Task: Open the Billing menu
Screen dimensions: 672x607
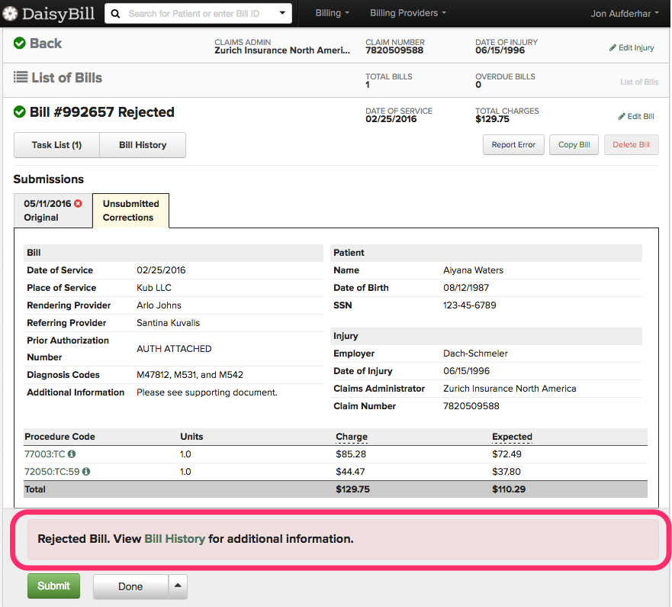Action: tap(332, 13)
